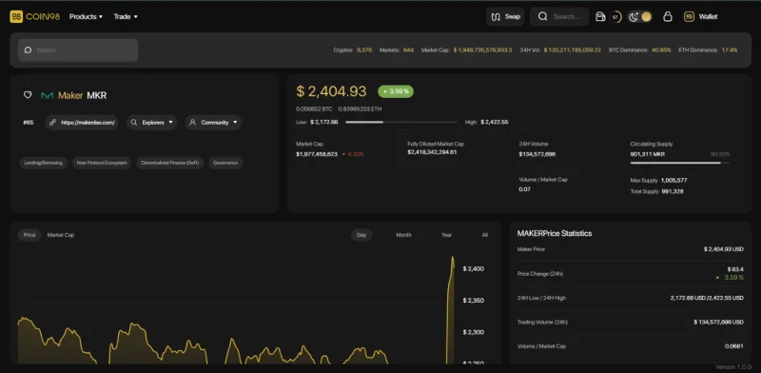Expand the Explorers dropdown
761x373 pixels.
click(152, 123)
